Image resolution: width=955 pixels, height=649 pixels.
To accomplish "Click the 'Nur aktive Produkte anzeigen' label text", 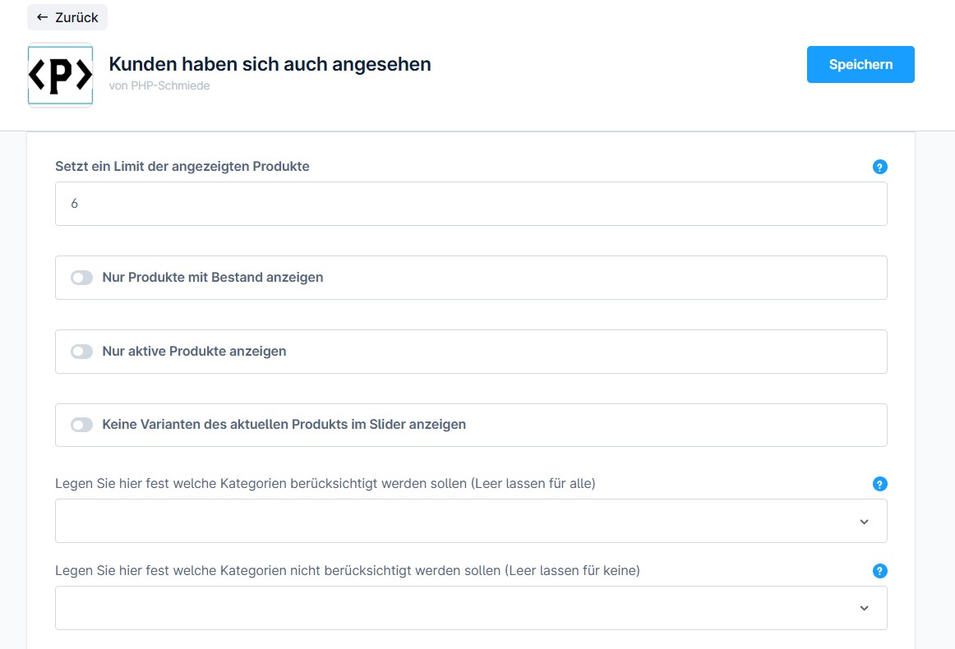I will coord(194,352).
